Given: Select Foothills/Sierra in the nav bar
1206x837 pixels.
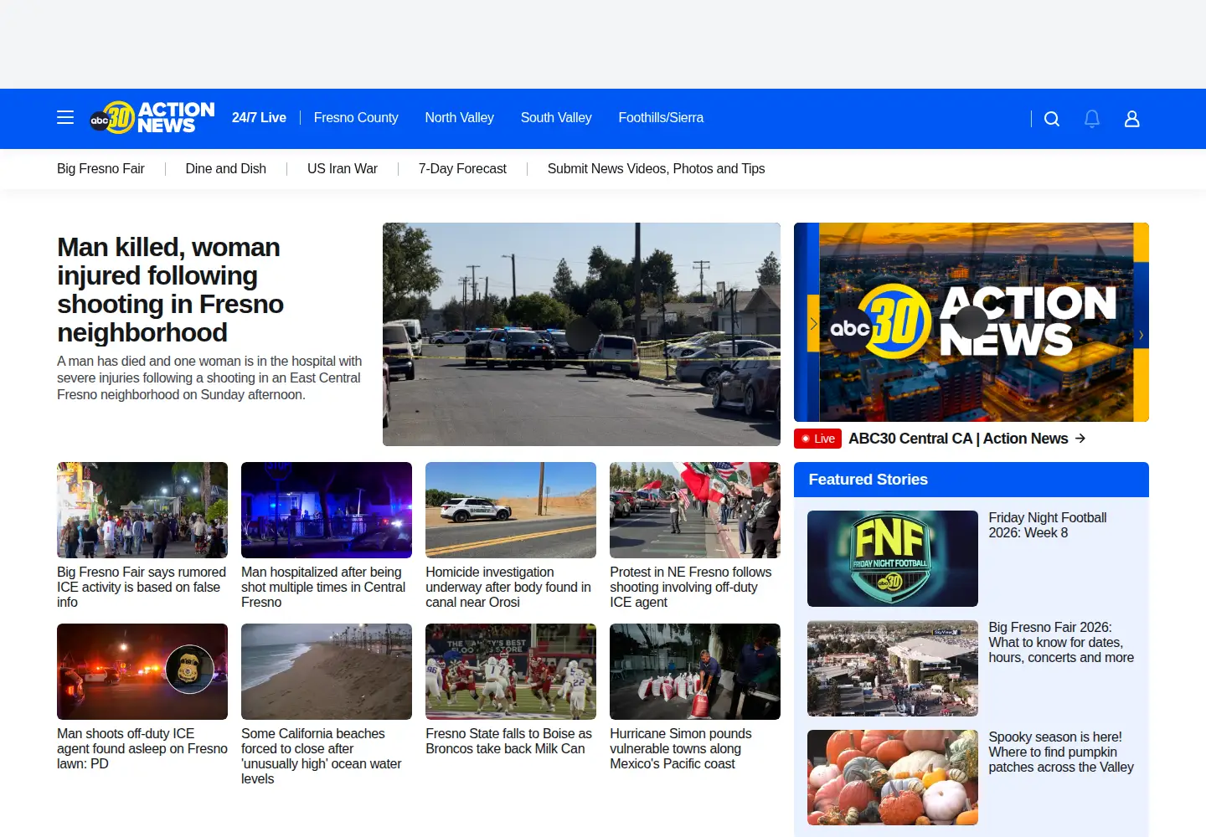Looking at the screenshot, I should (661, 118).
